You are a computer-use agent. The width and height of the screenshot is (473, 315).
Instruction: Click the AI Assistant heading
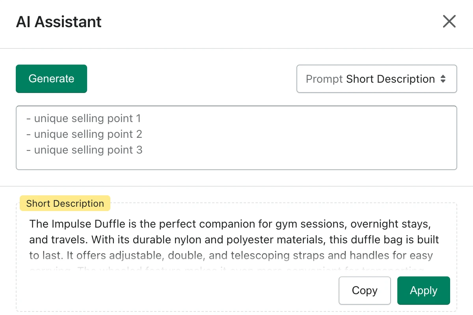(59, 22)
